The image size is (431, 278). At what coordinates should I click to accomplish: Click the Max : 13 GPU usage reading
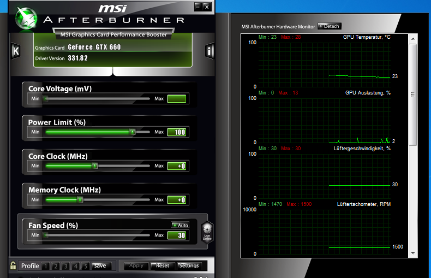click(288, 93)
